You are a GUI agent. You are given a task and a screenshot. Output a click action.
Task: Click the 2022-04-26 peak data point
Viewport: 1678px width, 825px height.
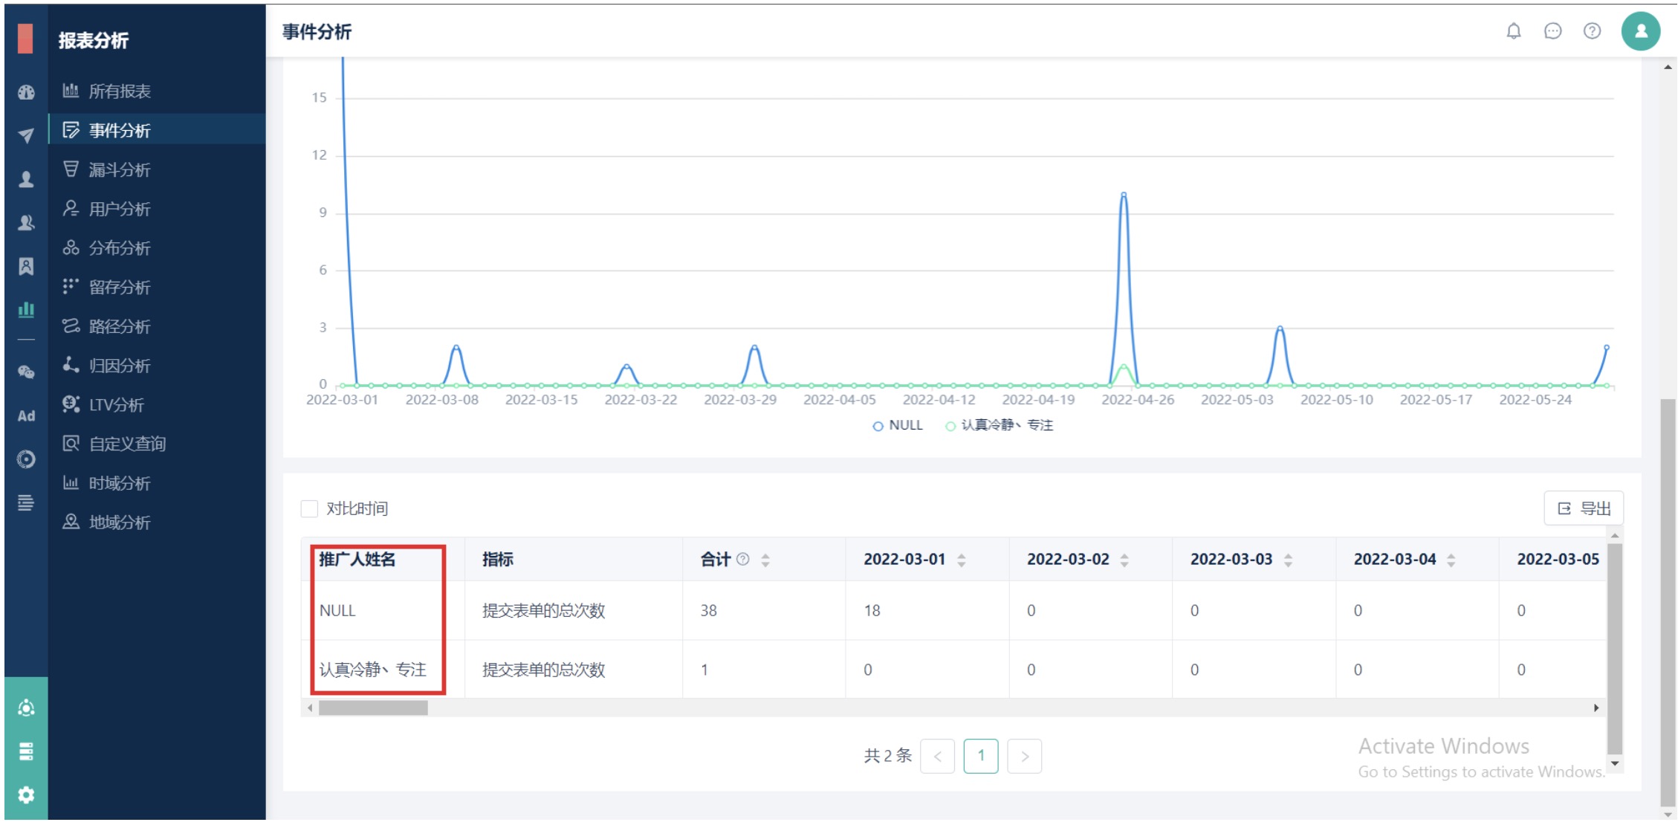pos(1124,194)
